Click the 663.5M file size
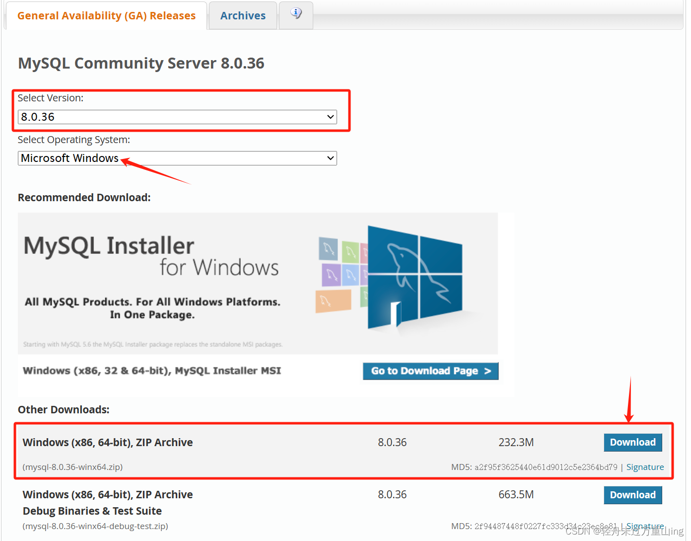 point(516,495)
